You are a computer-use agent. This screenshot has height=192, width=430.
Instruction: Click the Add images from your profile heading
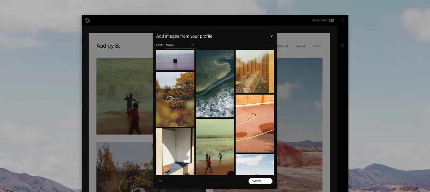pyautogui.click(x=184, y=36)
